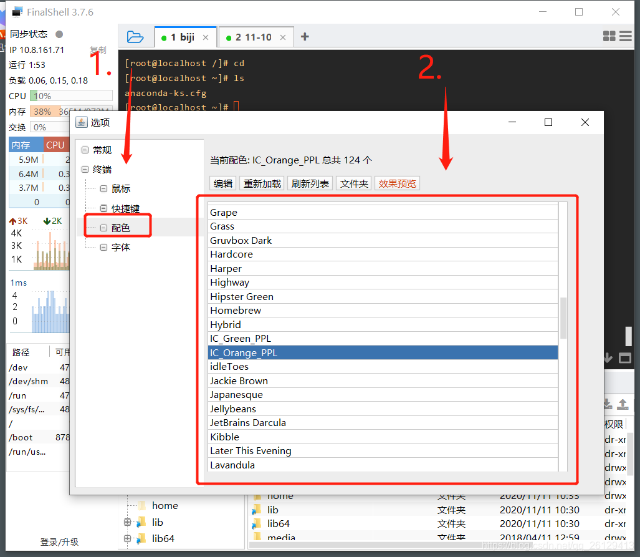Click the terminal fullscreen window icon
Viewport: 640px width, 557px height.
(x=625, y=359)
